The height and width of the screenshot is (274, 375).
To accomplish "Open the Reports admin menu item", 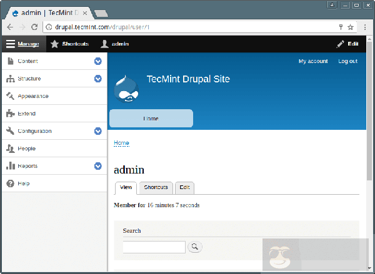I will click(54, 166).
